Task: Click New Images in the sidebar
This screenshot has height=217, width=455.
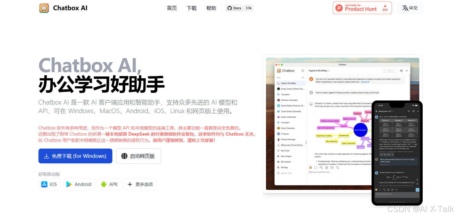Action: click(x=291, y=156)
